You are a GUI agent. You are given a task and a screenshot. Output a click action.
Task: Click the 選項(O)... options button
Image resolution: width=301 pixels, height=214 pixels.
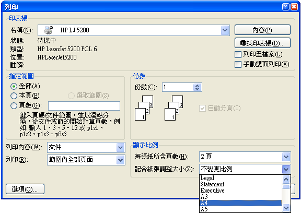25,189
